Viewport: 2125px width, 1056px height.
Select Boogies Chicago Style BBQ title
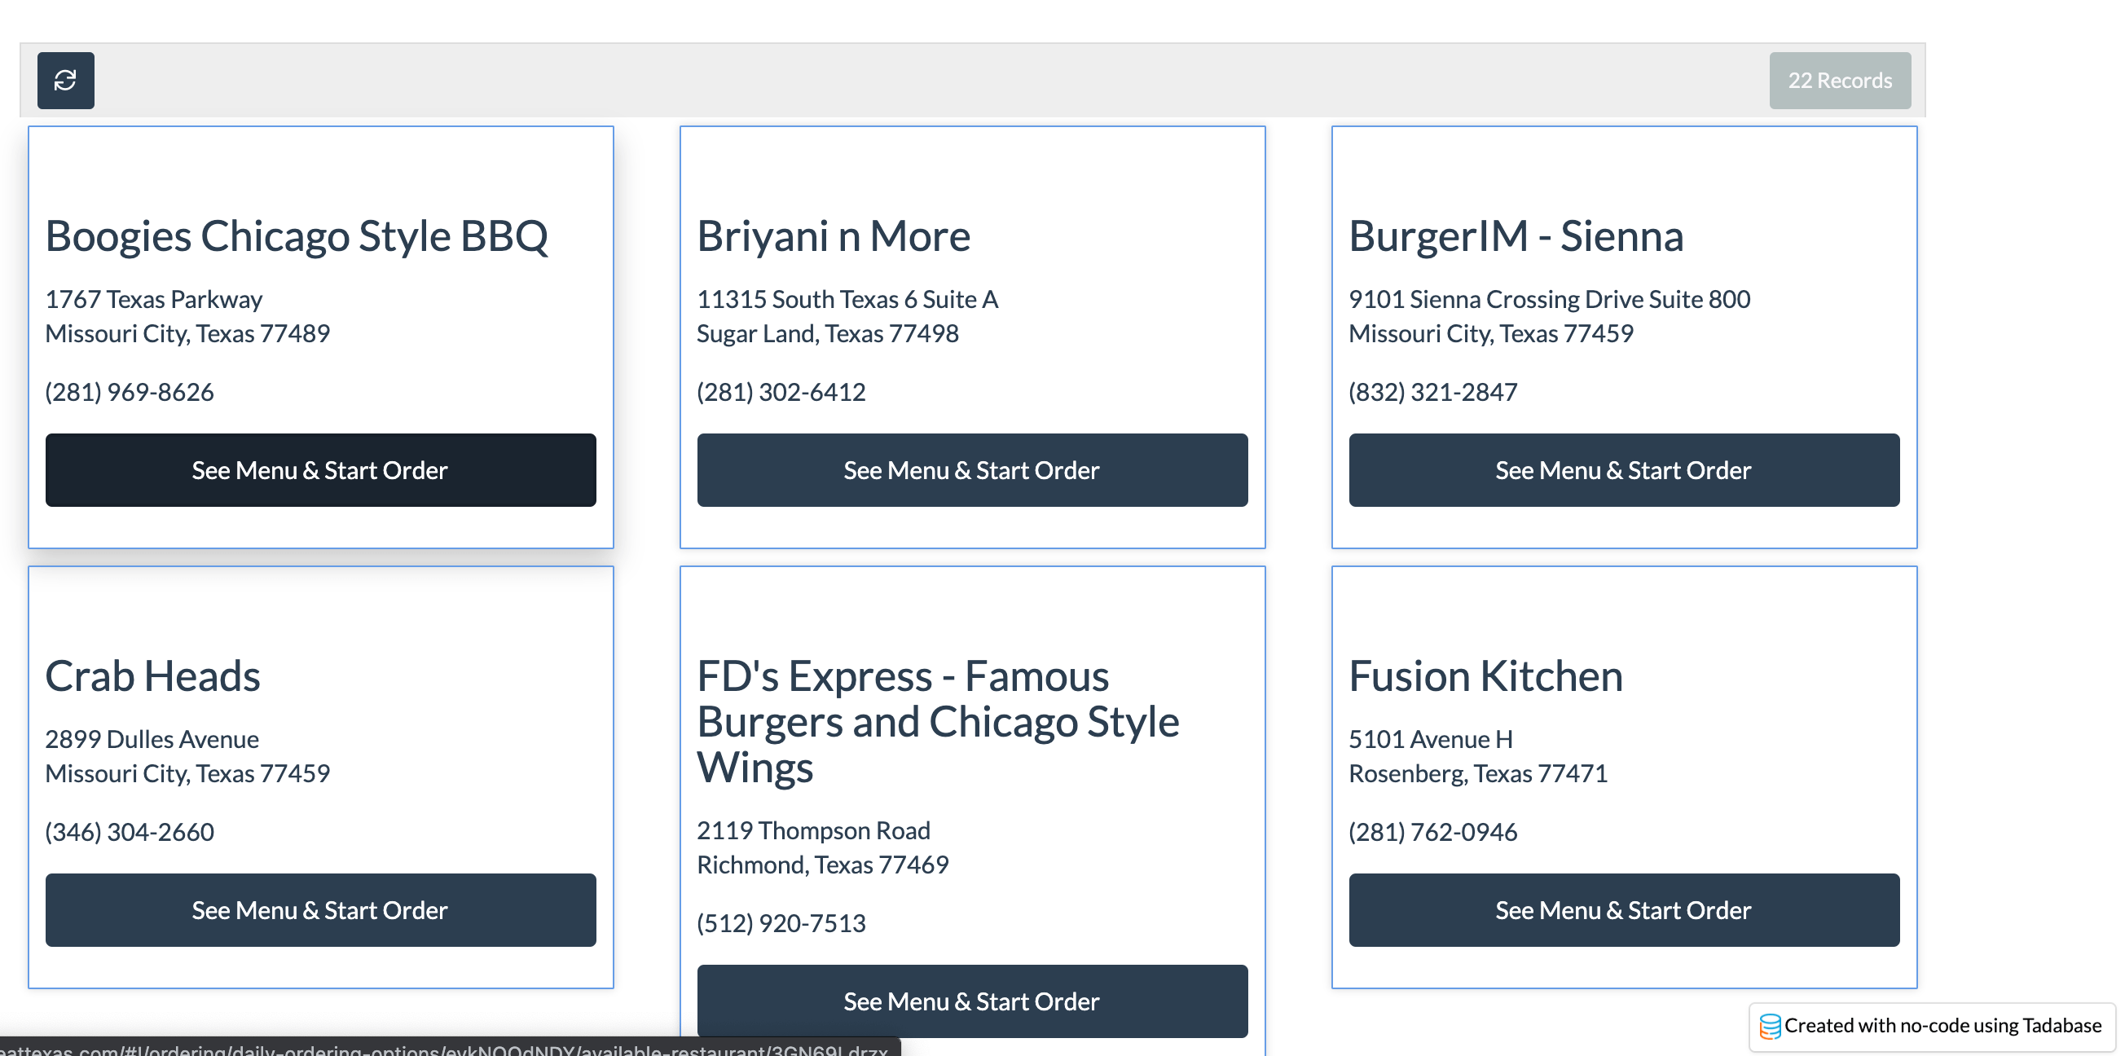(x=296, y=236)
